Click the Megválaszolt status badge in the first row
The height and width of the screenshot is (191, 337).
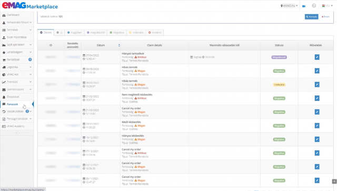[279, 58]
